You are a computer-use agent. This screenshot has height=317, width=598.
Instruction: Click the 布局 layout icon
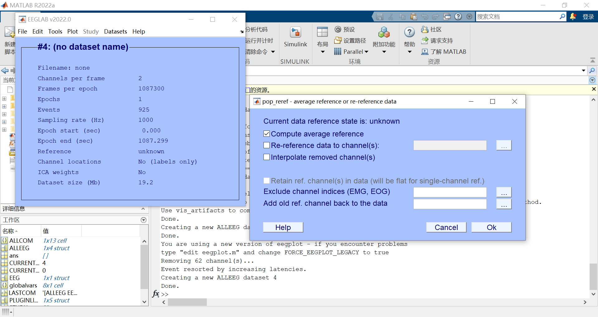[322, 32]
